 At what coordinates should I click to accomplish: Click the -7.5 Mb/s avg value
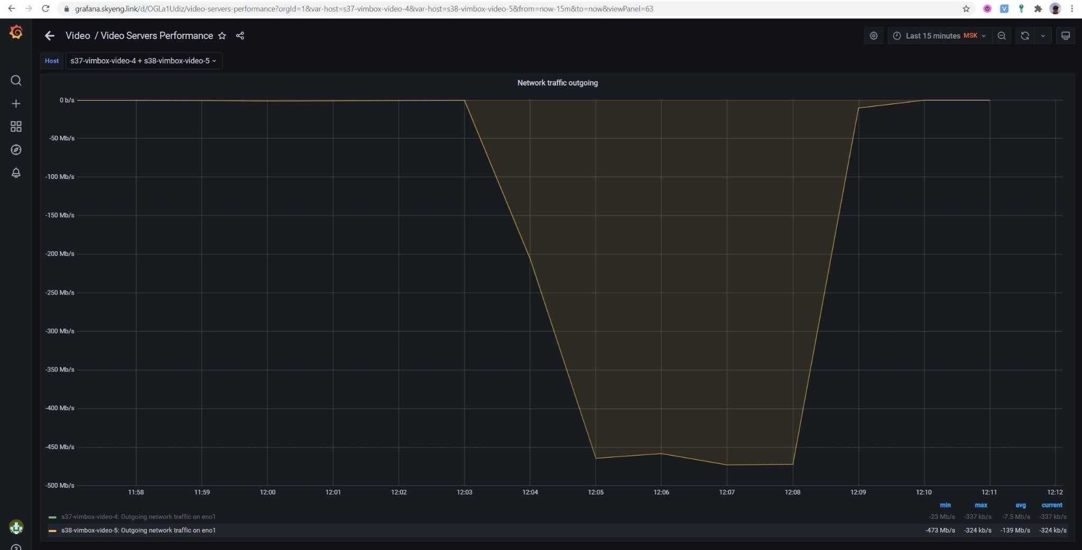(1016, 517)
